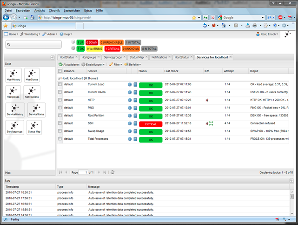Viewport: 298px width, 225px height.
Task: Click the page number field
Action: pos(83,172)
